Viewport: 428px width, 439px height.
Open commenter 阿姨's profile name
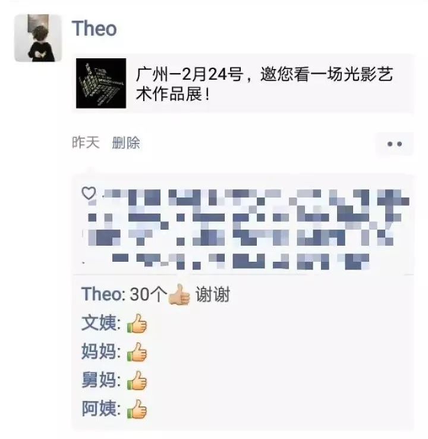[99, 409]
